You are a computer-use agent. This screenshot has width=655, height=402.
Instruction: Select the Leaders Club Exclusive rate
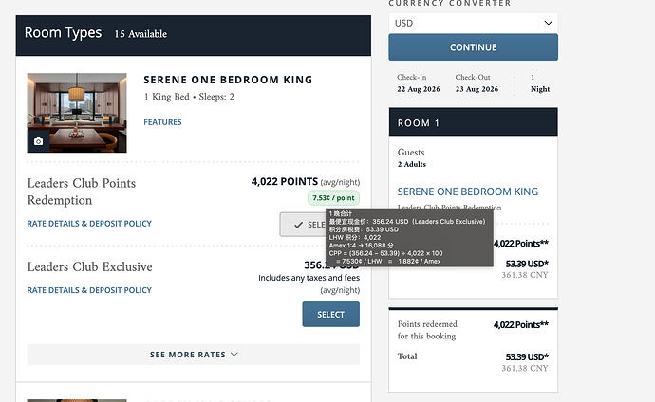point(330,315)
